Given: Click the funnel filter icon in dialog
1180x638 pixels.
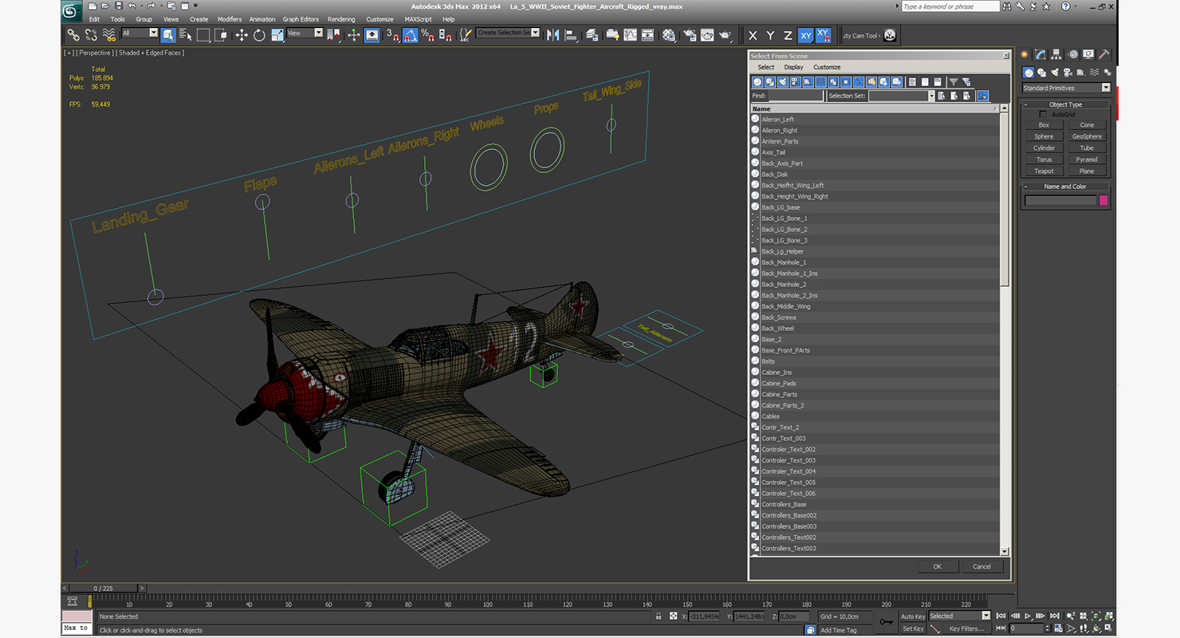Looking at the screenshot, I should coord(954,81).
